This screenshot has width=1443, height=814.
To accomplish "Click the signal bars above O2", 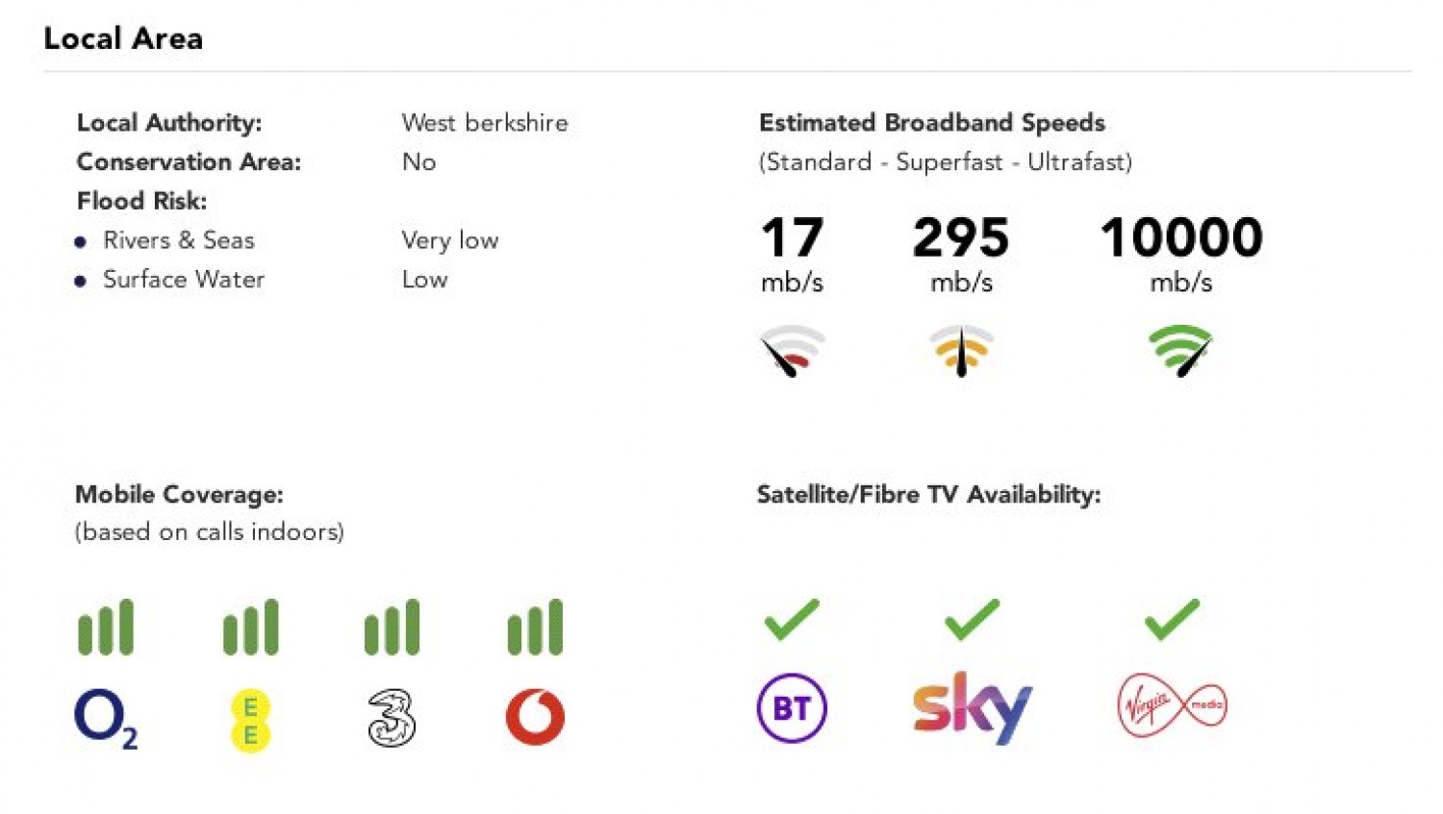I will pos(106,628).
